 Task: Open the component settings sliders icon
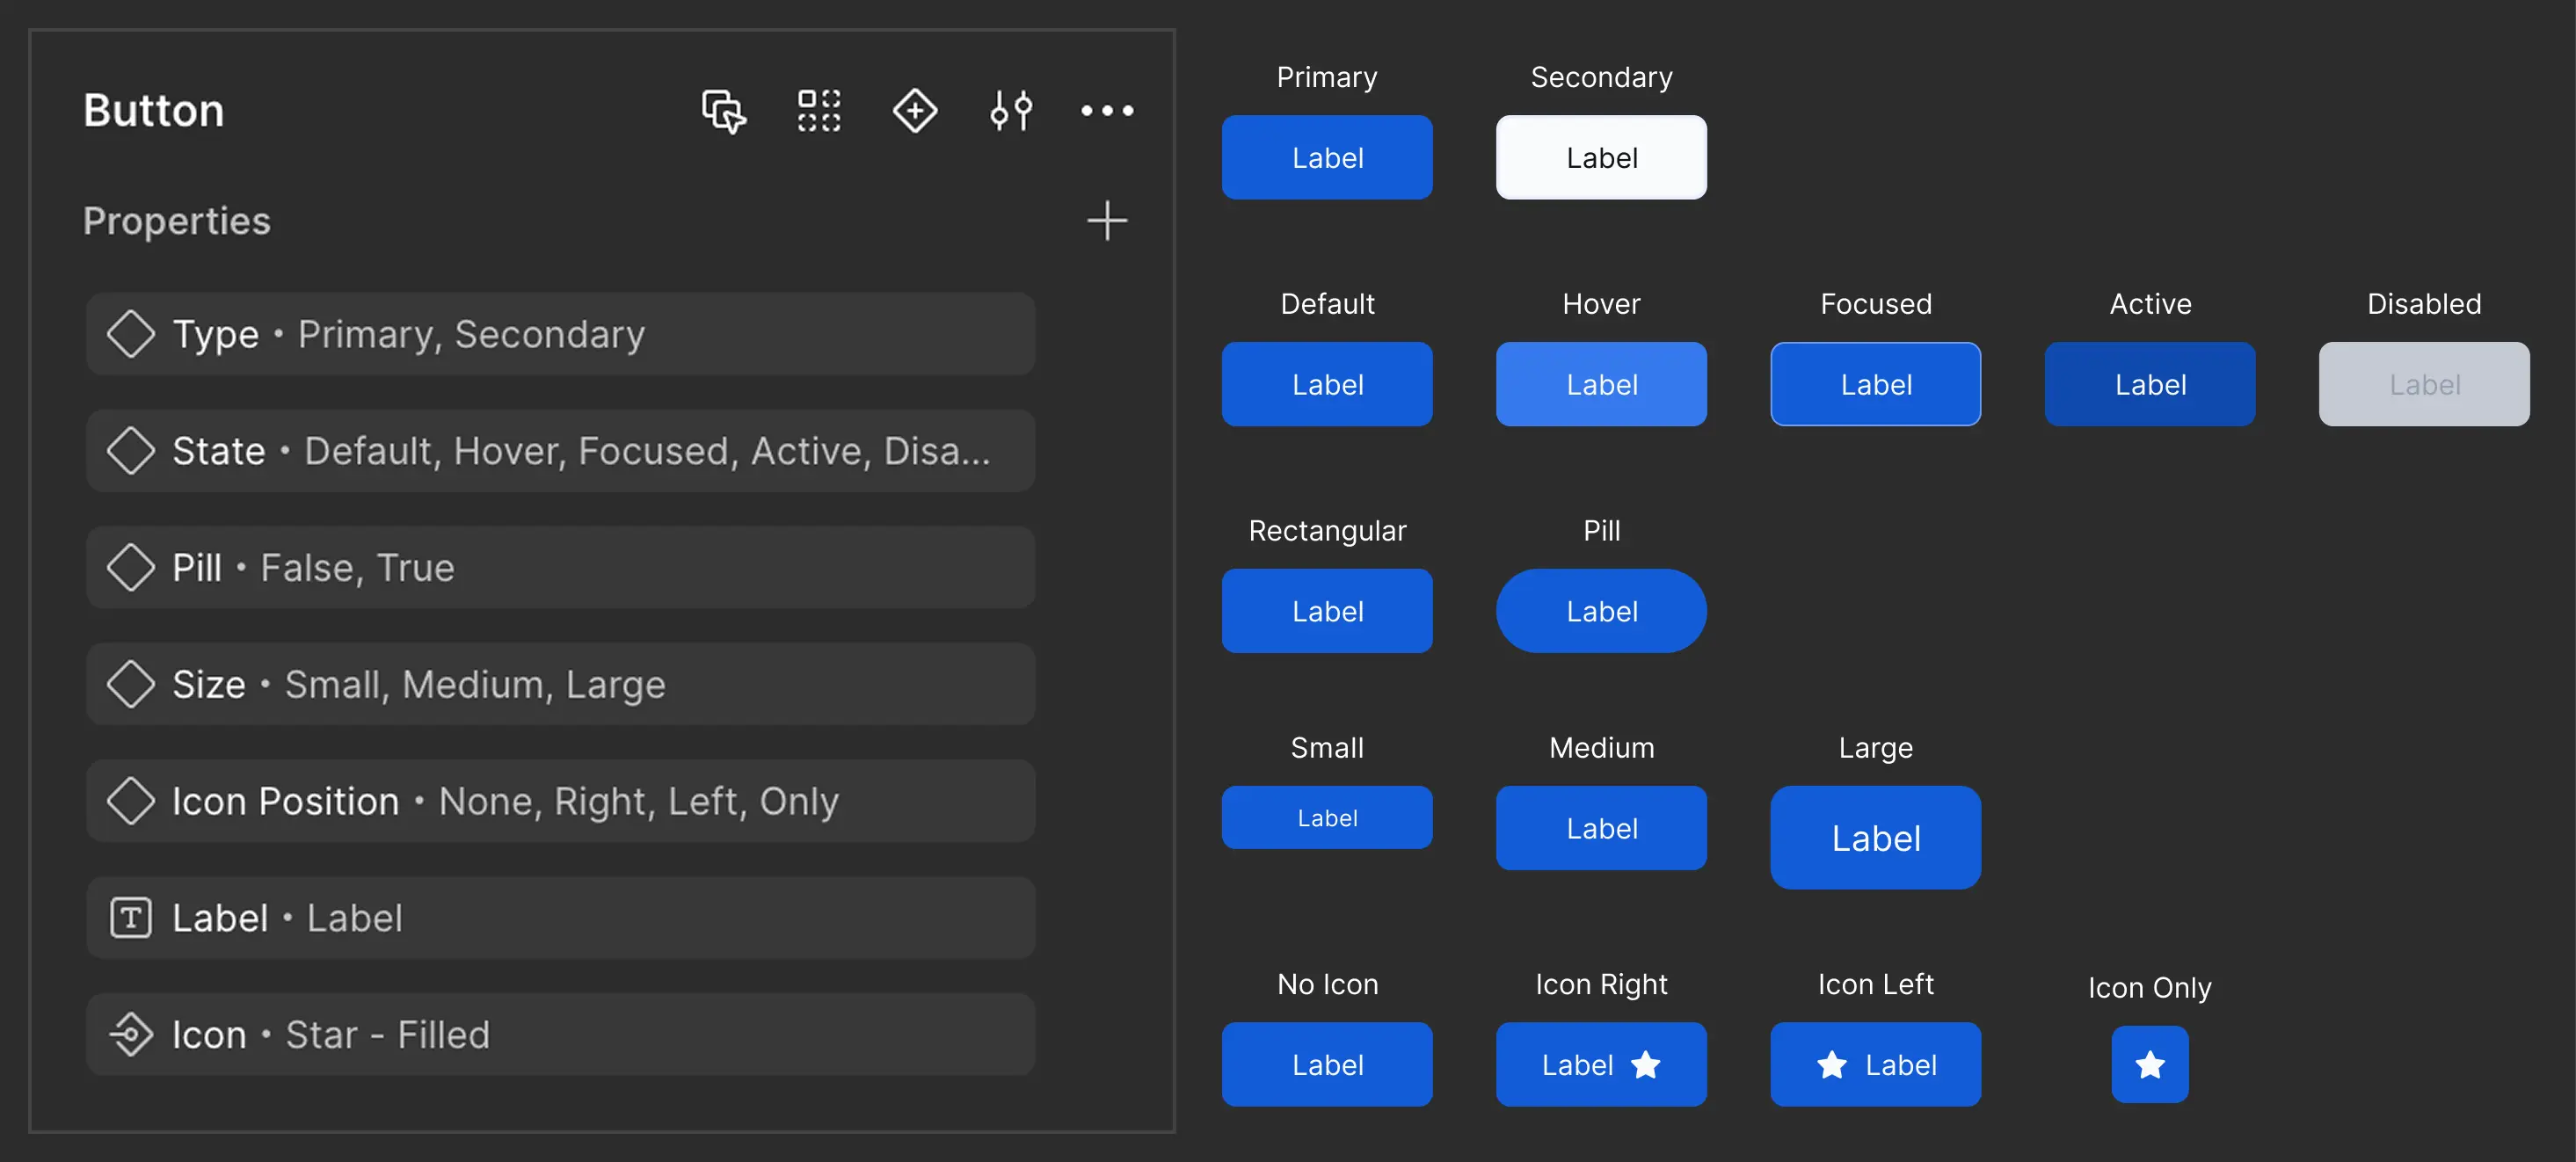(1010, 111)
